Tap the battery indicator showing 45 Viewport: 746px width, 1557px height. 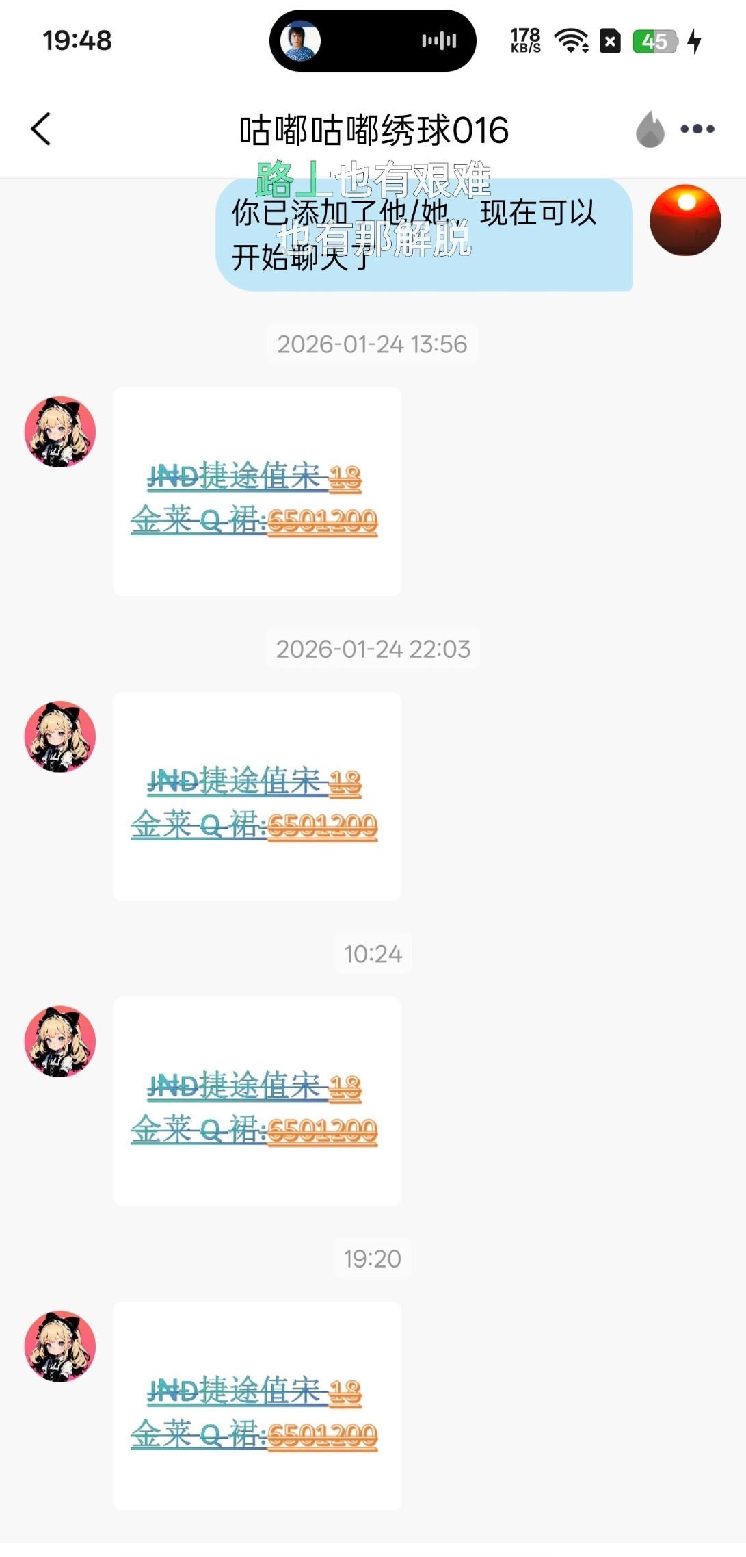pyautogui.click(x=655, y=41)
